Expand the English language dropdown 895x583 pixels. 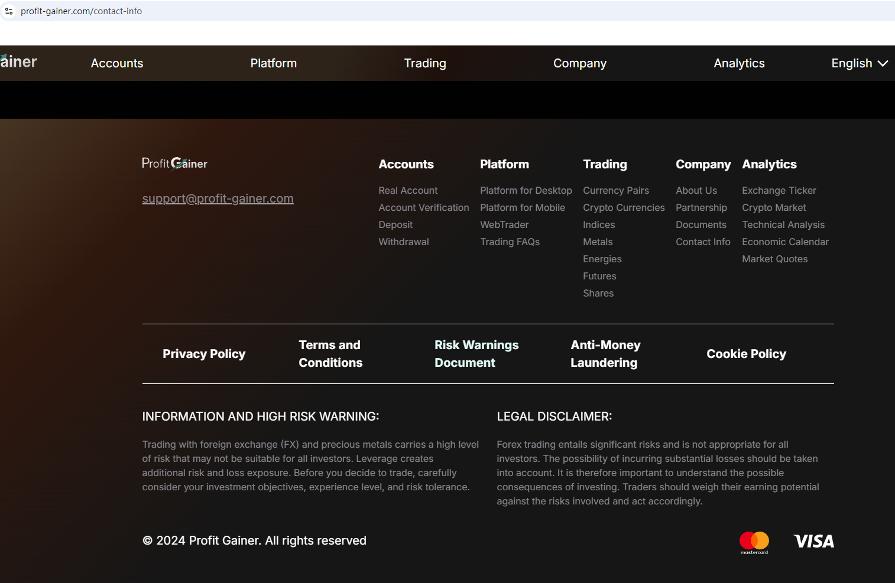click(x=859, y=63)
